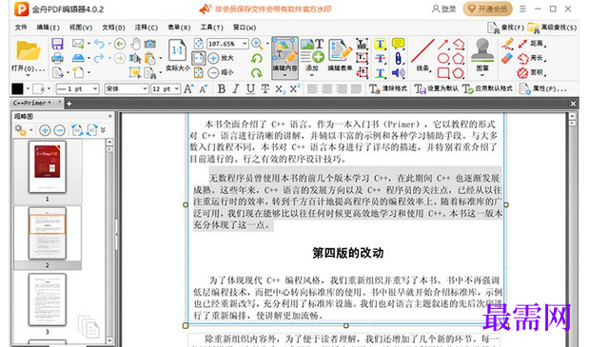Toggle superscript formatting
The height and width of the screenshot is (347, 589).
click(x=295, y=88)
